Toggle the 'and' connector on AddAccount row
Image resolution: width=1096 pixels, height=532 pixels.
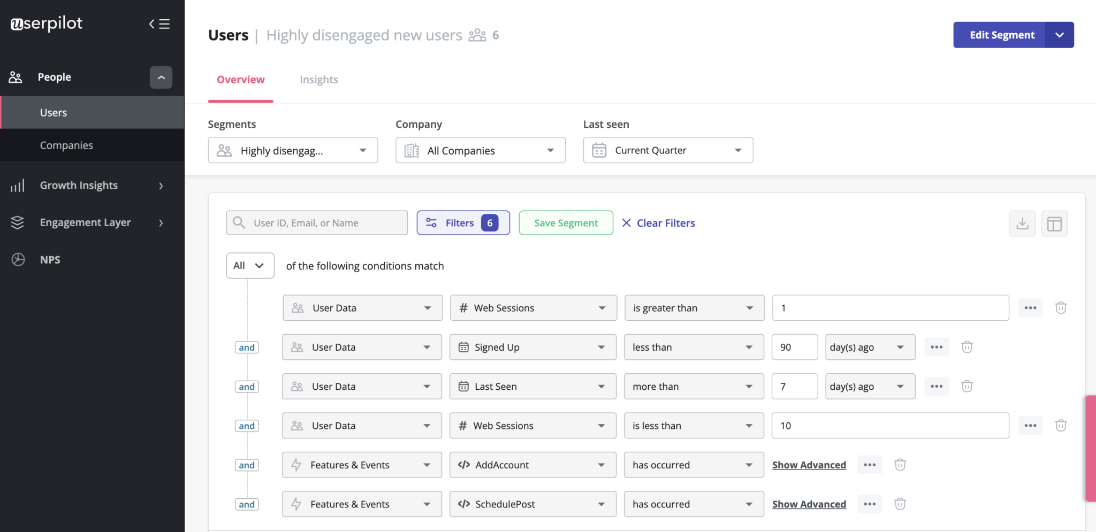246,465
